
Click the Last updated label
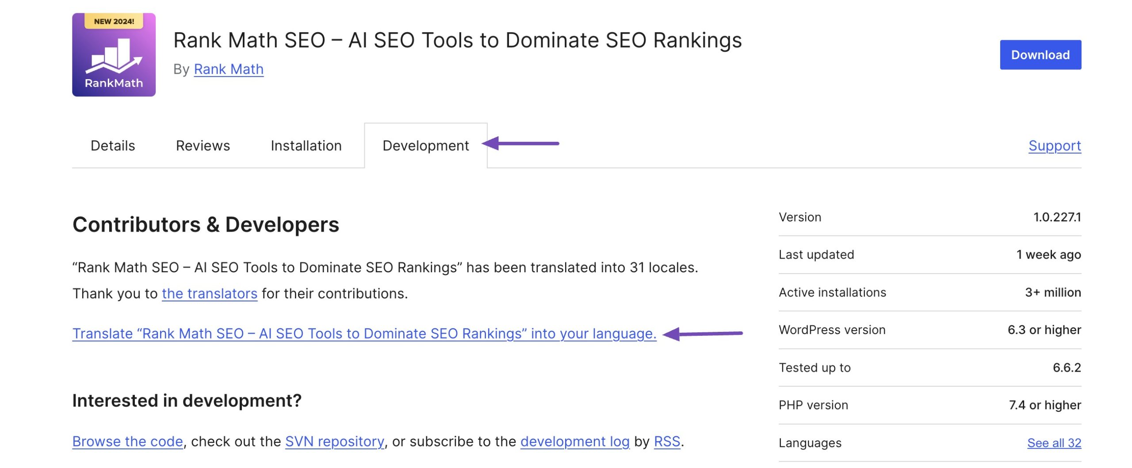click(x=816, y=255)
